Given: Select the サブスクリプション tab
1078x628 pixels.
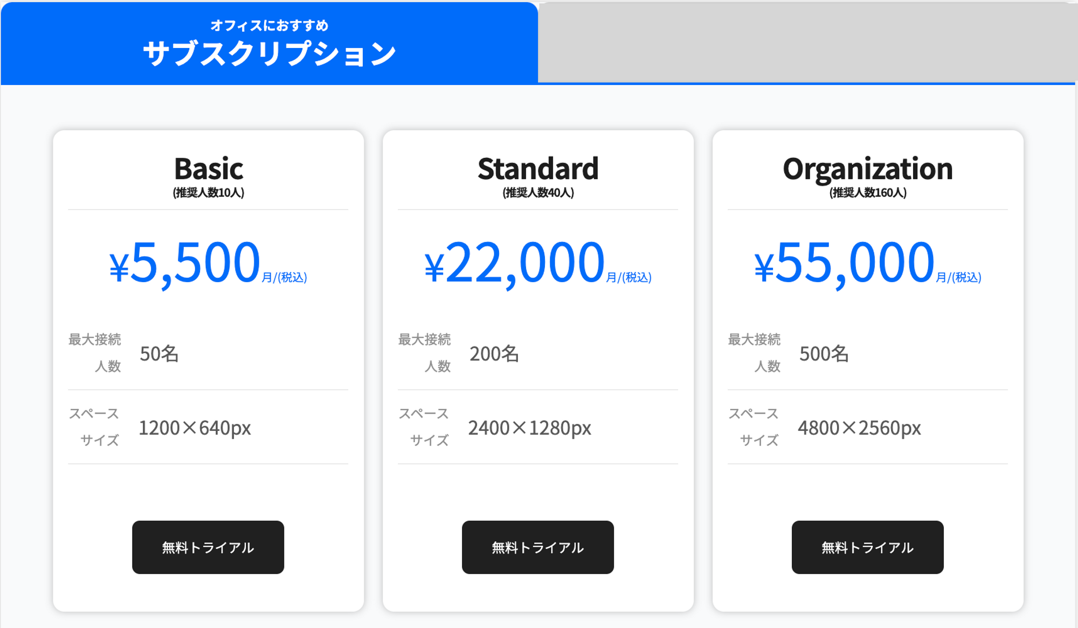Looking at the screenshot, I should pyautogui.click(x=269, y=43).
